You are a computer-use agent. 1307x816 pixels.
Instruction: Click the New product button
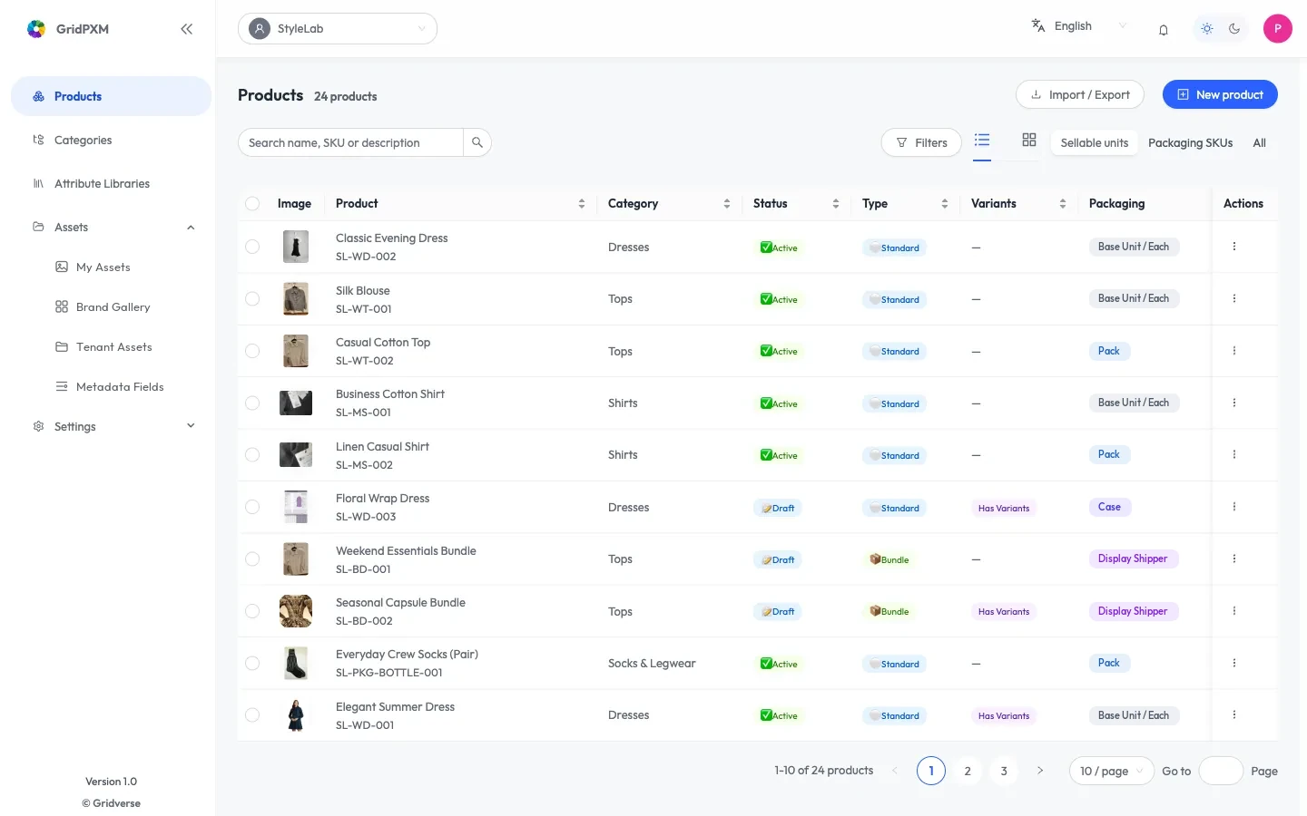click(1220, 94)
